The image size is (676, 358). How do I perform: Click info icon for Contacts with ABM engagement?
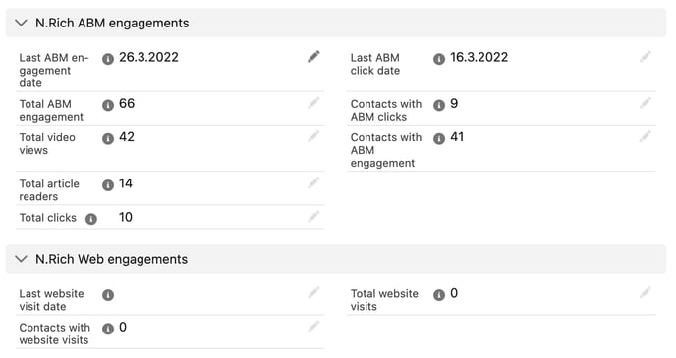[x=439, y=138]
